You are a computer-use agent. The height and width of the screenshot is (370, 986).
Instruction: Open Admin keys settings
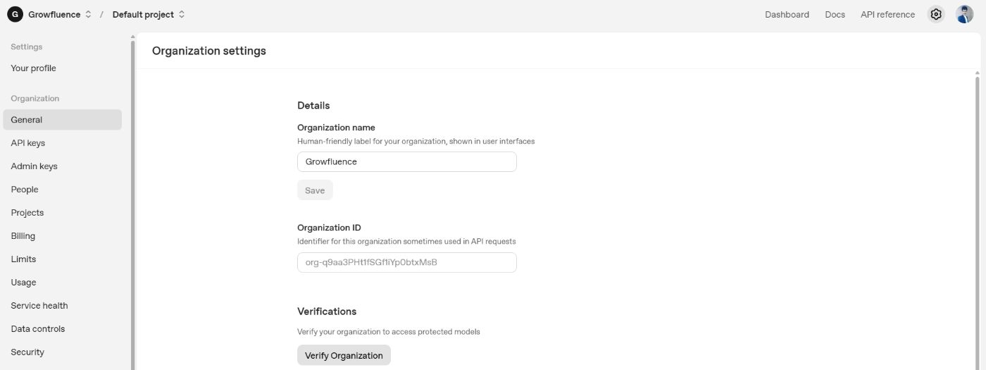tap(34, 166)
